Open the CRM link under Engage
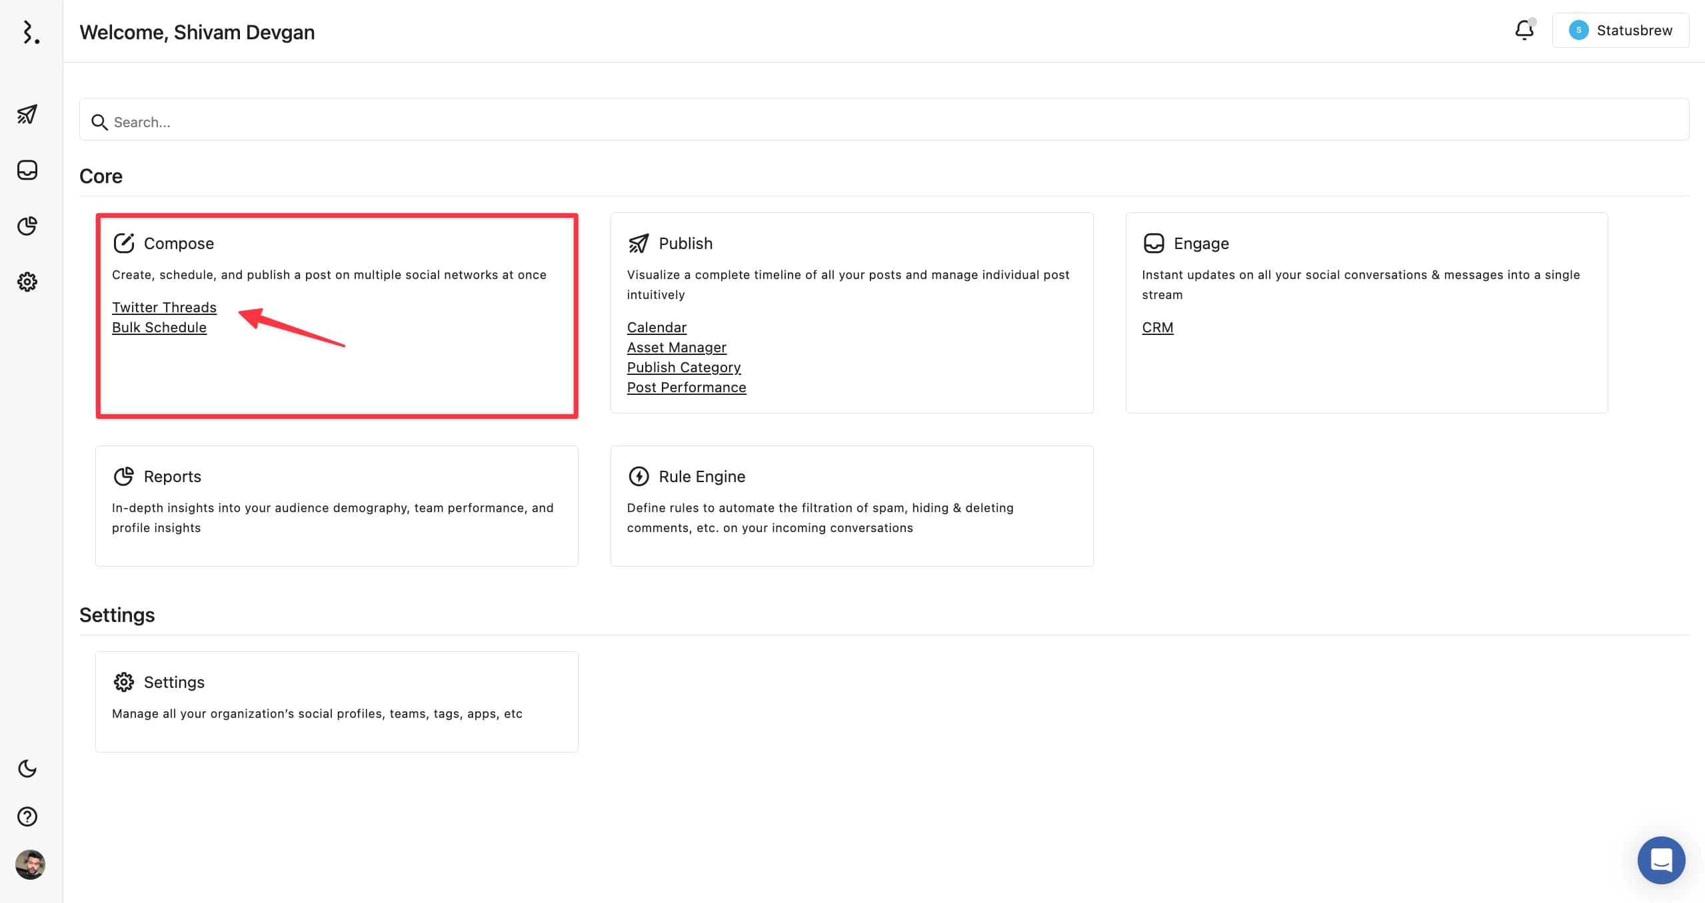The height and width of the screenshot is (903, 1705). click(x=1157, y=327)
